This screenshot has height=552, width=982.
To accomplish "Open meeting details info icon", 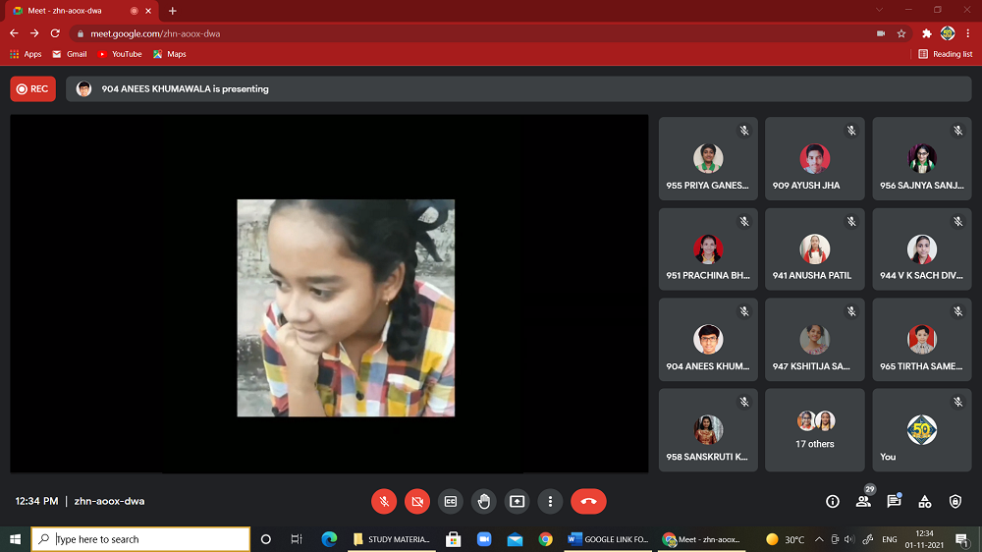I will pyautogui.click(x=833, y=501).
